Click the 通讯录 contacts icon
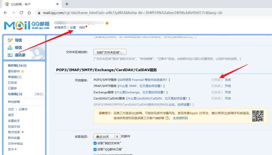Viewport: 272px width, 155px height. pos(10,55)
